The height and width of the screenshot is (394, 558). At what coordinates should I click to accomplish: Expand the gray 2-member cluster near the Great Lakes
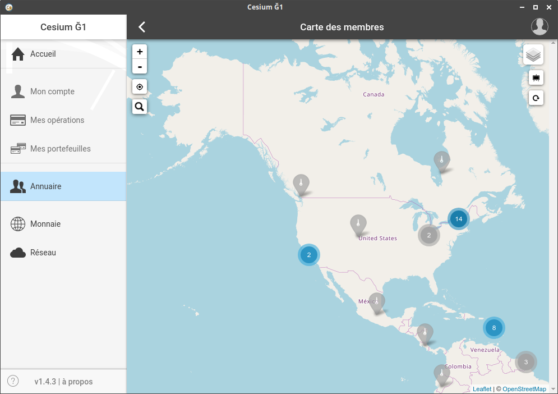[429, 235]
